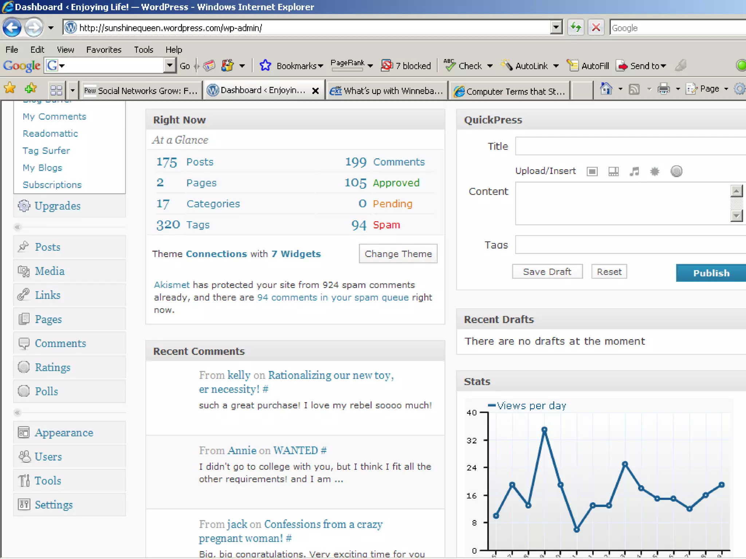746x559 pixels.
Task: Open the PageRank dropdown on Google toolbar
Action: coord(370,66)
